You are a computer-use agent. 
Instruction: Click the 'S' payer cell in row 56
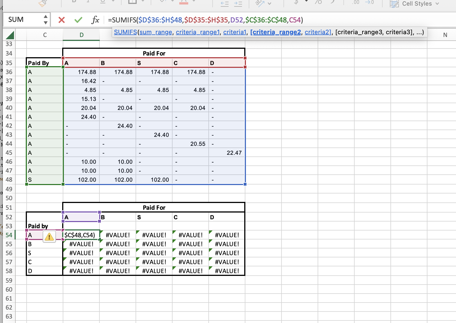coord(45,253)
